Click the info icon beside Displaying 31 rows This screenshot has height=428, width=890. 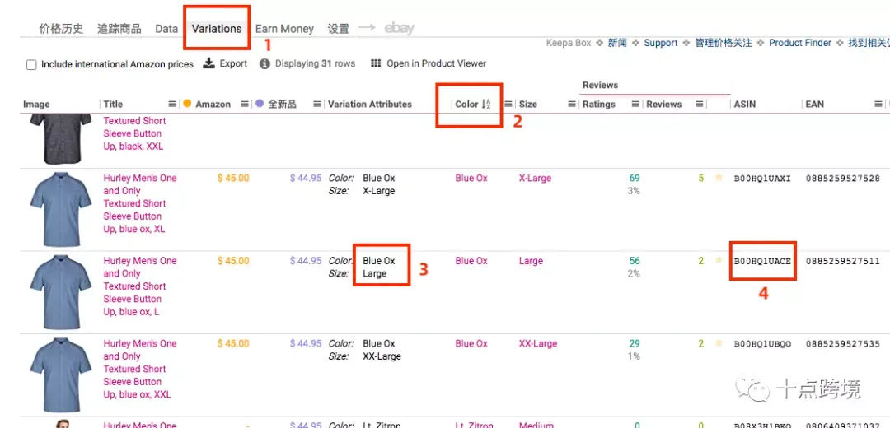265,63
